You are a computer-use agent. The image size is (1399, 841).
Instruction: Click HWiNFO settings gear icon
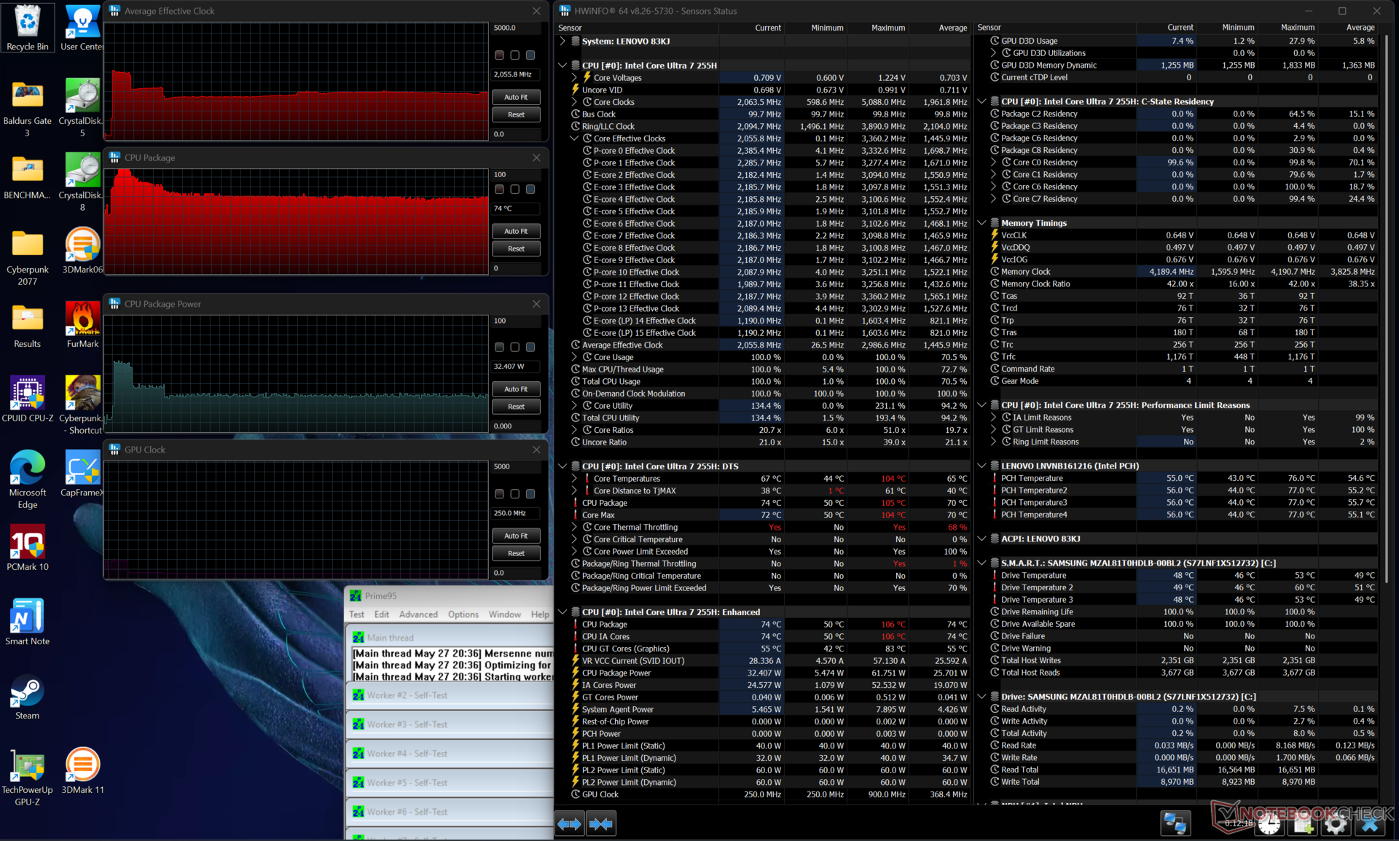pyautogui.click(x=1336, y=824)
